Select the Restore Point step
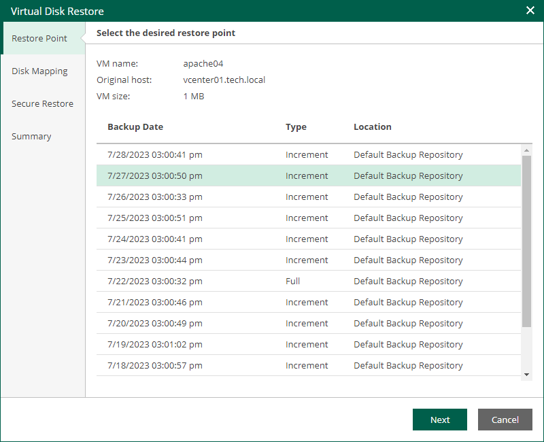Screen dimensions: 544x442 pos(39,39)
